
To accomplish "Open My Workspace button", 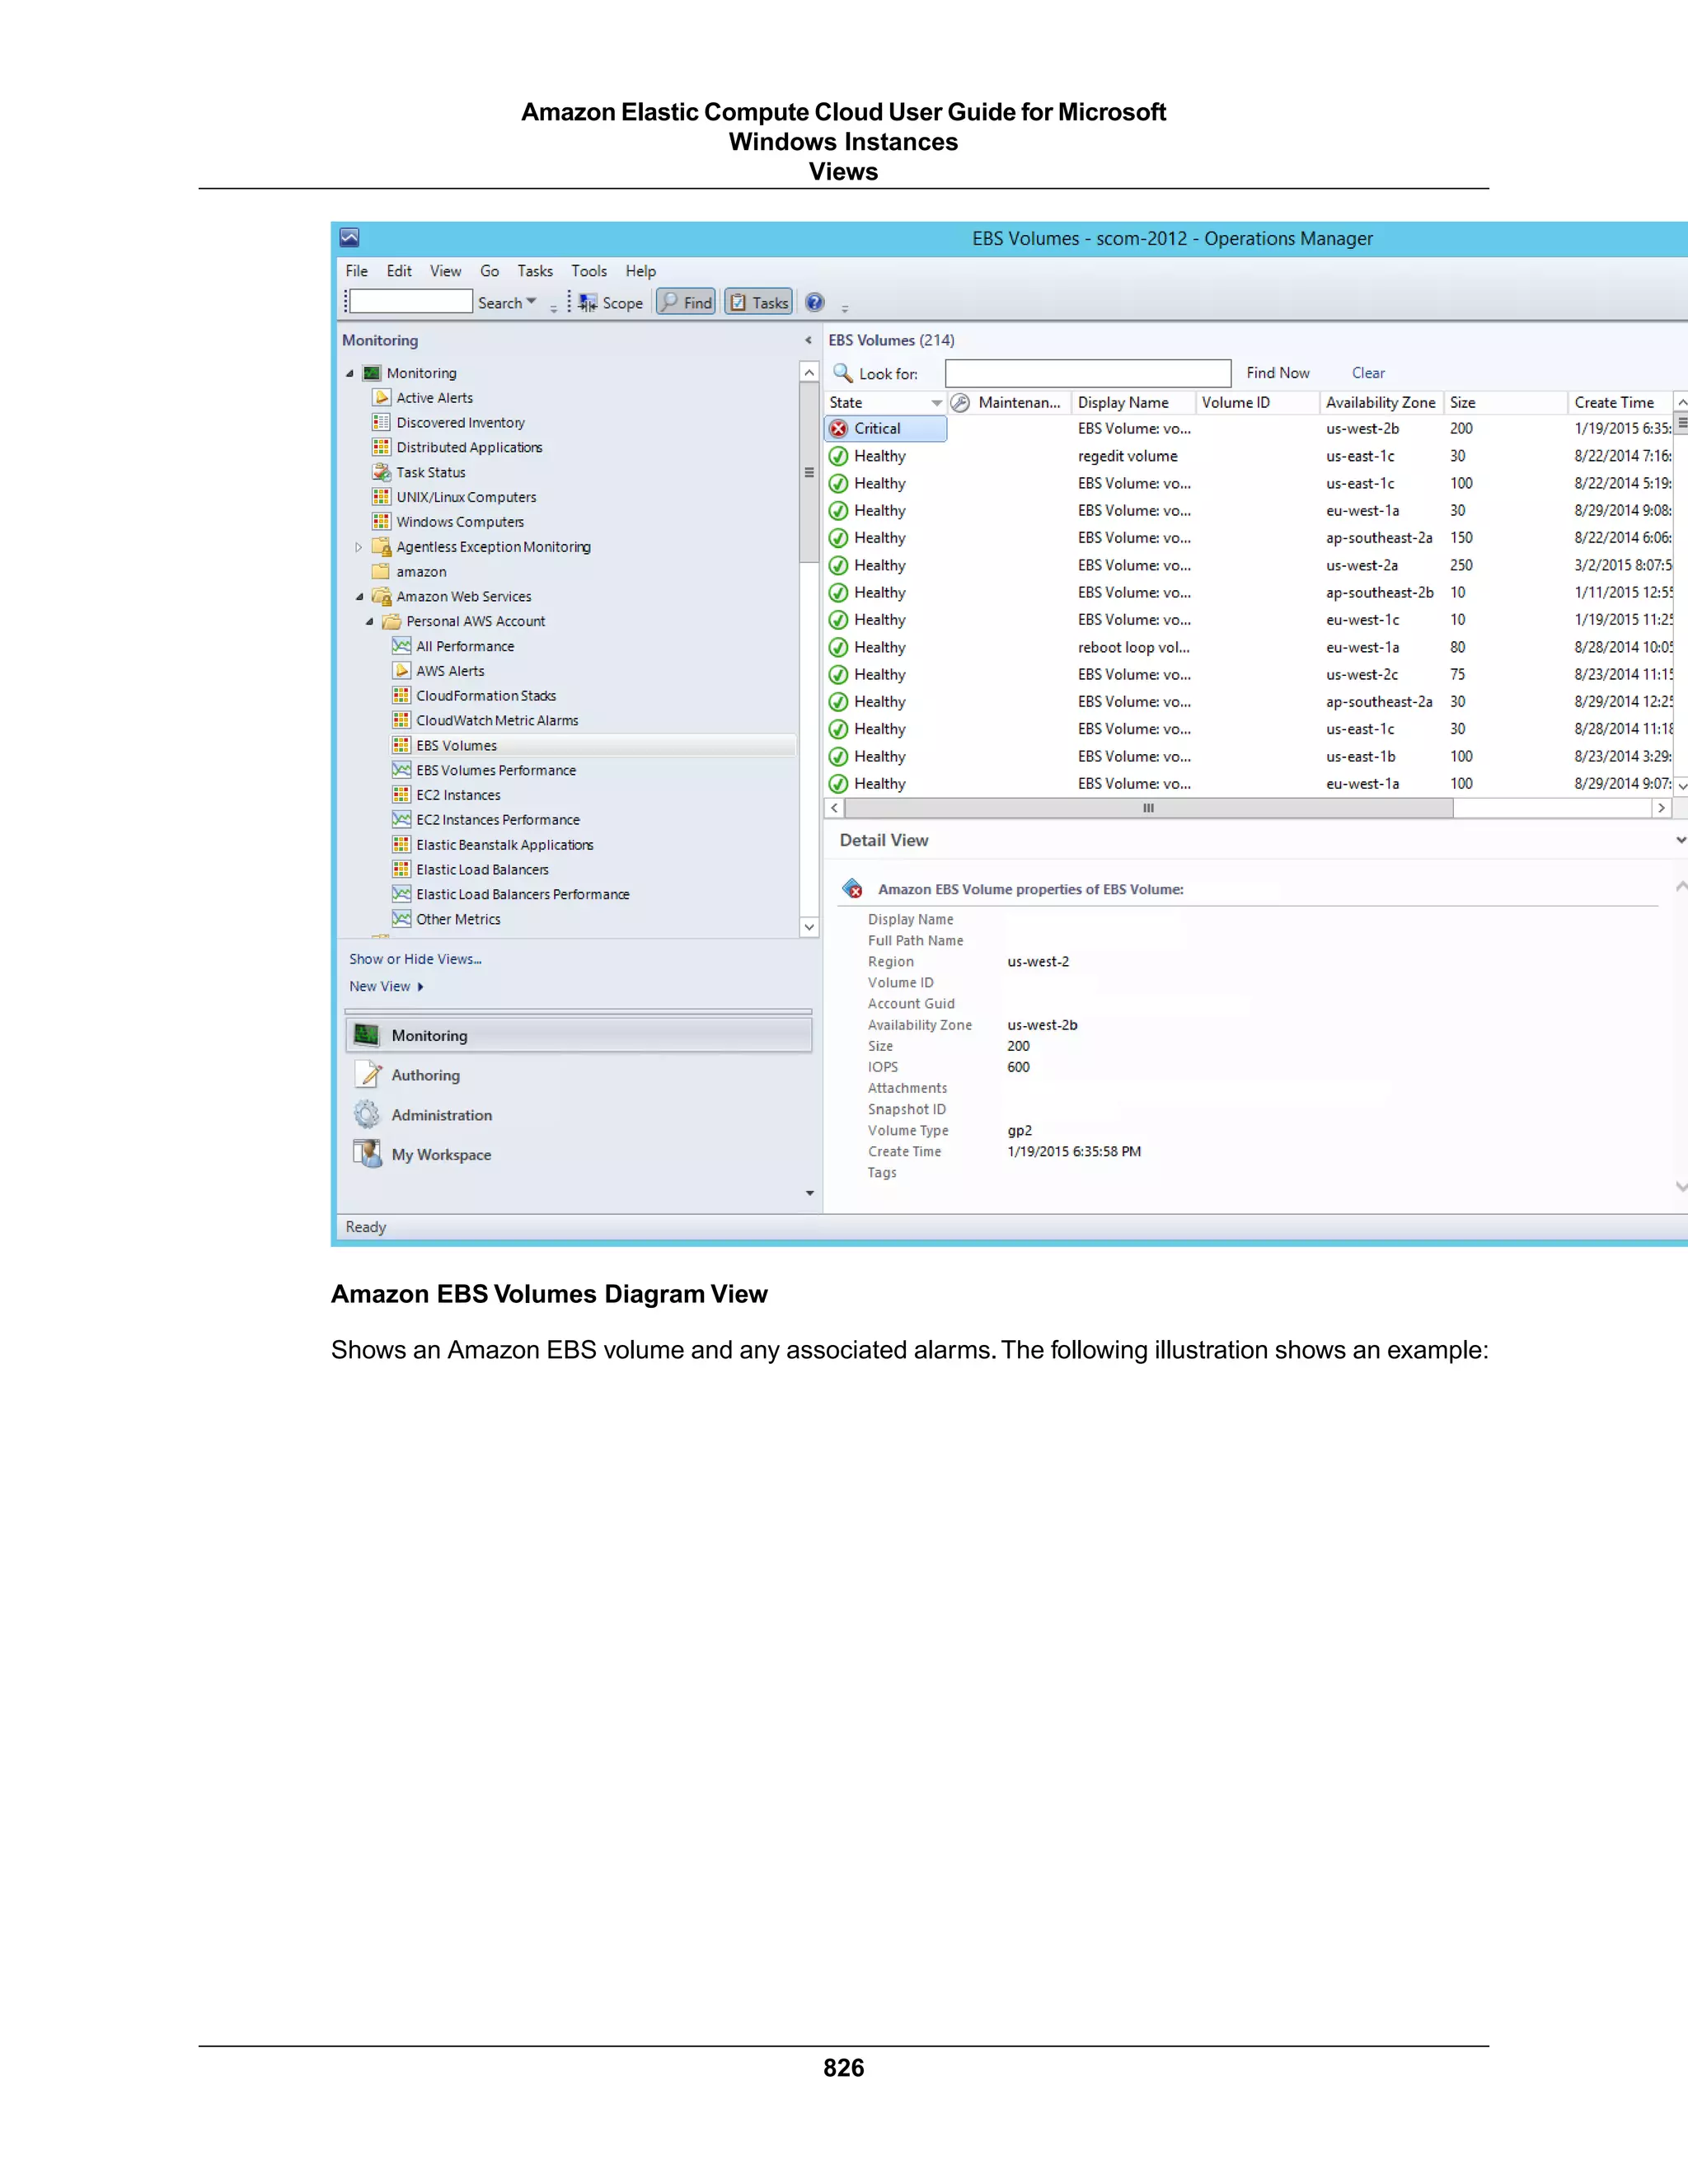I will (579, 1154).
